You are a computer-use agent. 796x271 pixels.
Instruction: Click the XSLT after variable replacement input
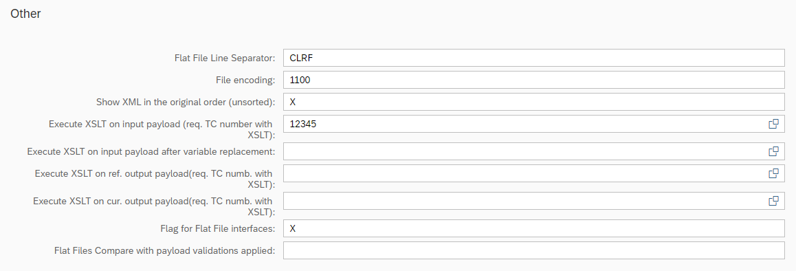click(x=524, y=151)
